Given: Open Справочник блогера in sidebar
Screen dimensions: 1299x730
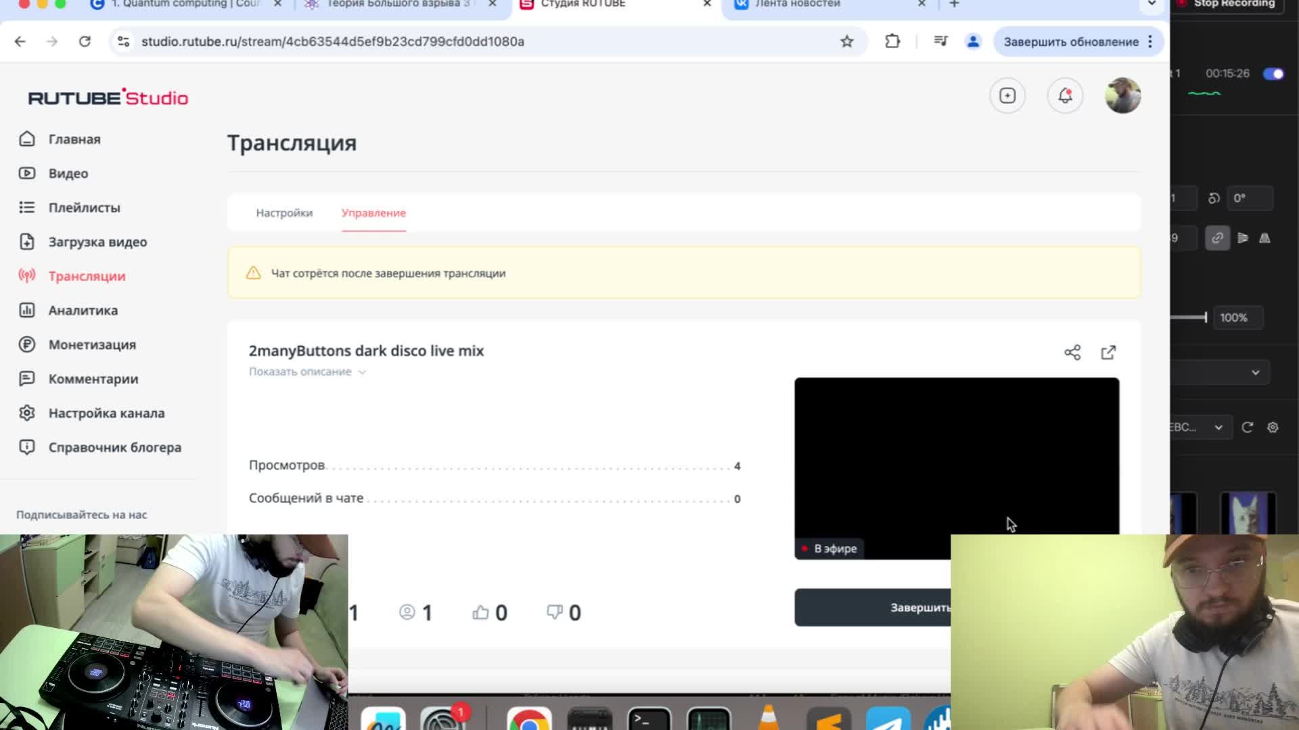Looking at the screenshot, I should click(115, 447).
